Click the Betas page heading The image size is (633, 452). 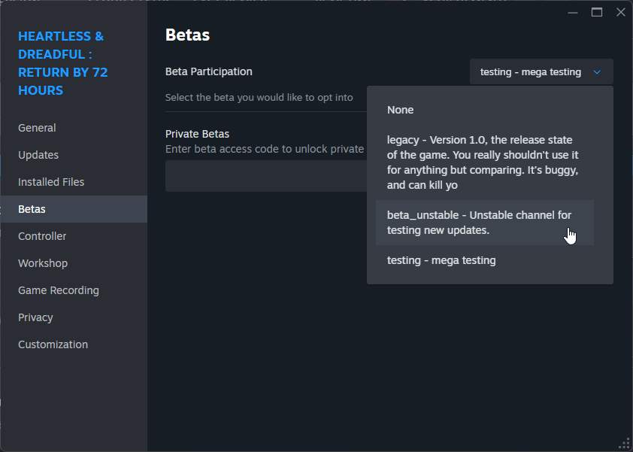(188, 35)
